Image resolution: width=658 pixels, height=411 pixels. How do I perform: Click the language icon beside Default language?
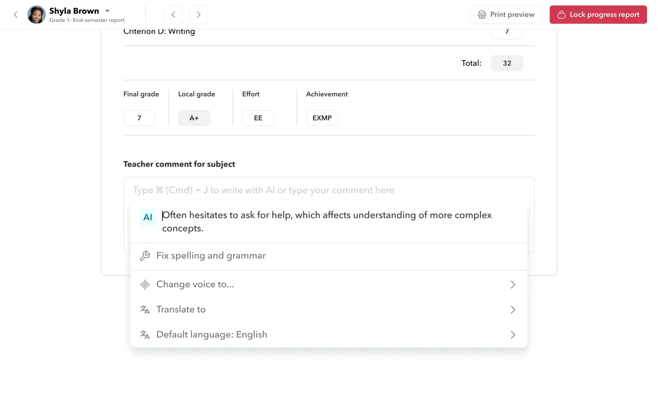pos(145,335)
